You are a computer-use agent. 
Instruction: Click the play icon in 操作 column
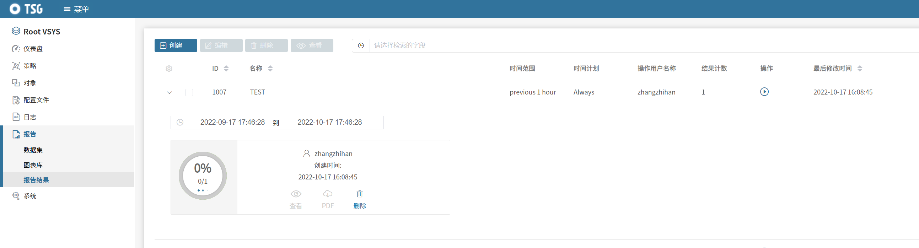tap(764, 92)
